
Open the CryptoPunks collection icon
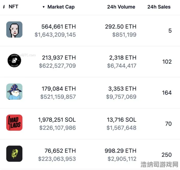[x=14, y=30]
